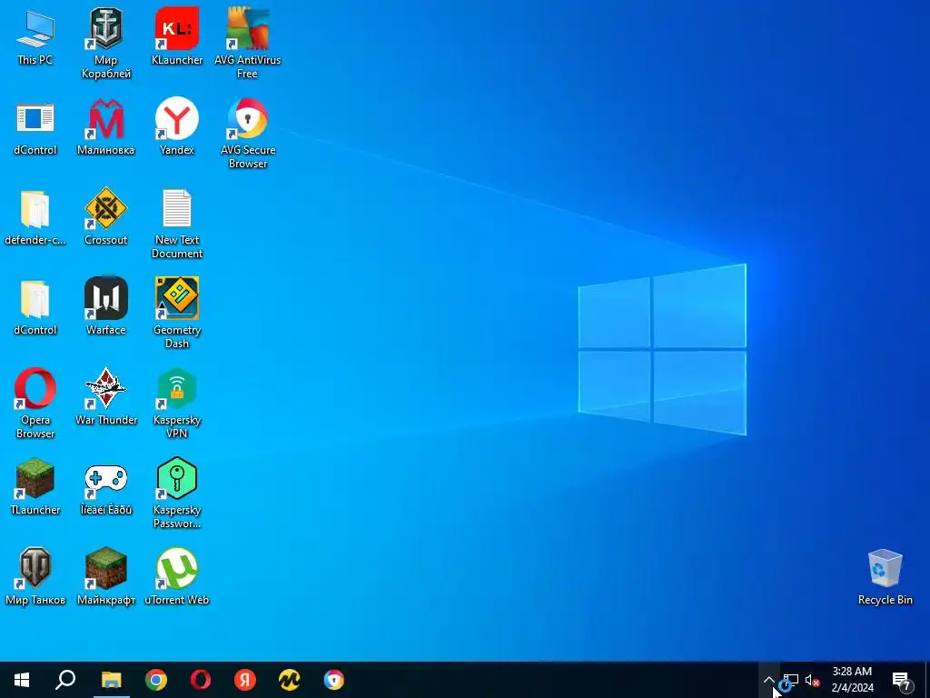Viewport: 930px width, 698px height.
Task: Open the yellow M taskbar app icon
Action: click(290, 680)
